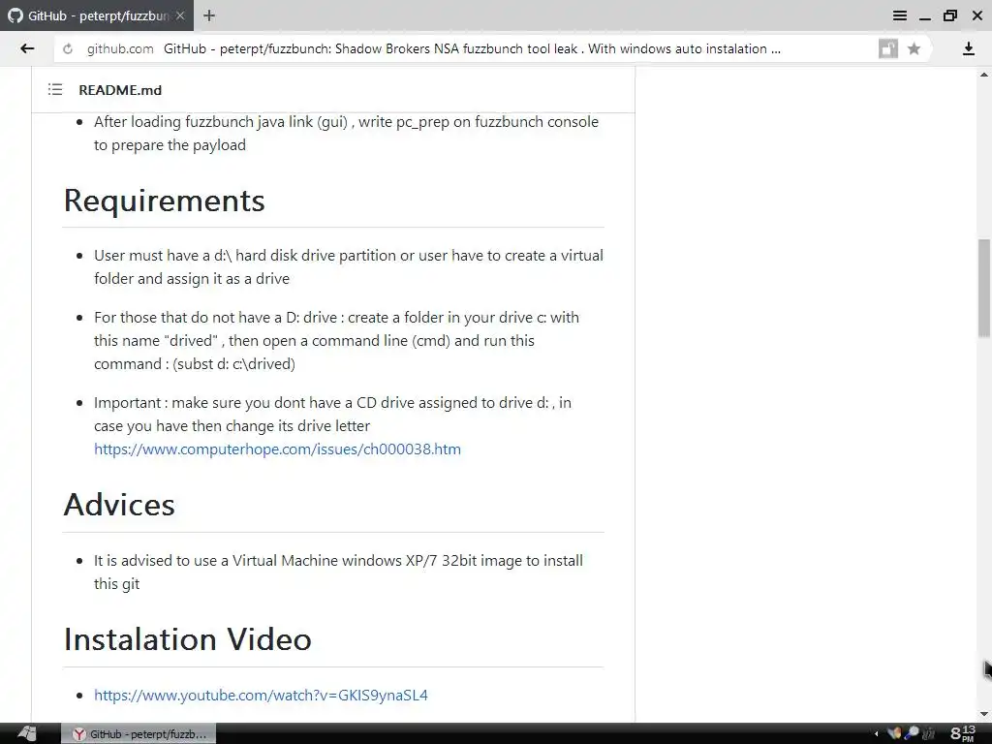The image size is (992, 744).
Task: Go back with the back arrow
Action: (26, 48)
